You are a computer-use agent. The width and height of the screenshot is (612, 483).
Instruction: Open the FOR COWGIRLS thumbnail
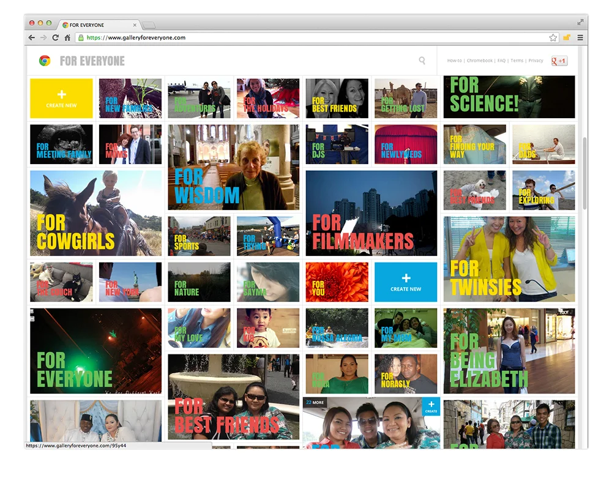coord(95,213)
